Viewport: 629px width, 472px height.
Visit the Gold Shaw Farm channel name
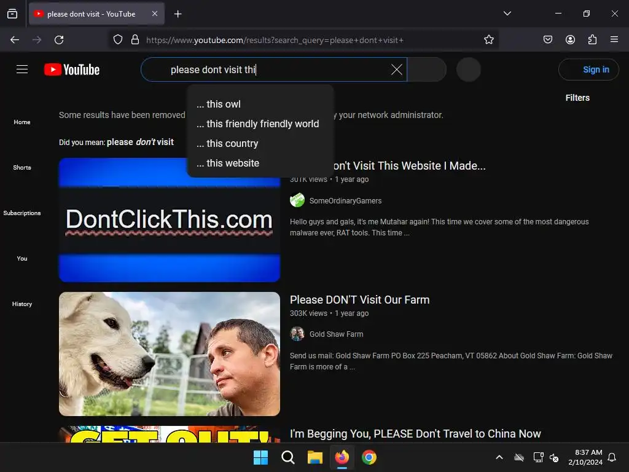[336, 334]
